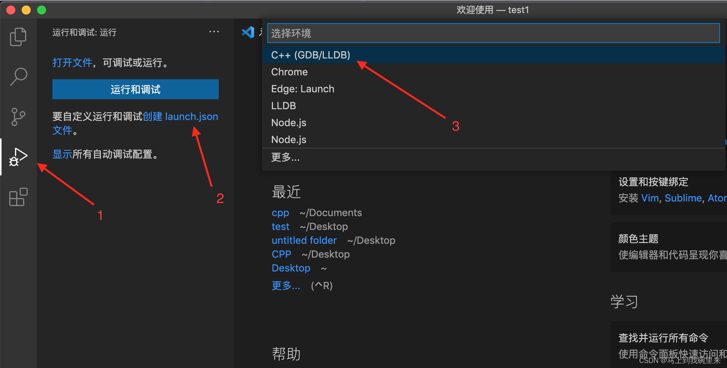Click the 学习 section heading
The height and width of the screenshot is (368, 727).
click(624, 301)
